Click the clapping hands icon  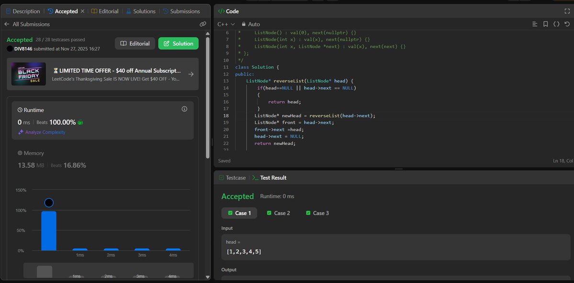[x=80, y=122]
